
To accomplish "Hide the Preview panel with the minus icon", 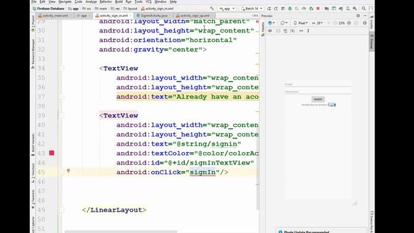I will pos(365,16).
